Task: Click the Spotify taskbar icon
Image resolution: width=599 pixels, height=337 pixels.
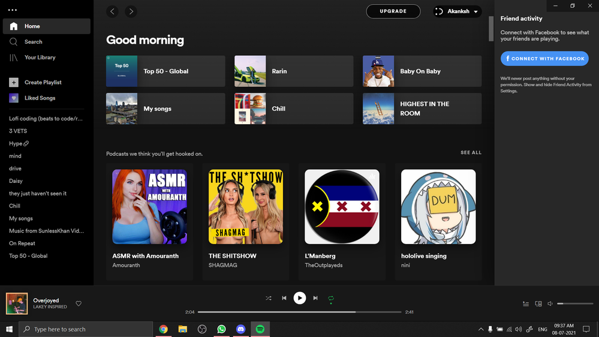Action: point(260,329)
